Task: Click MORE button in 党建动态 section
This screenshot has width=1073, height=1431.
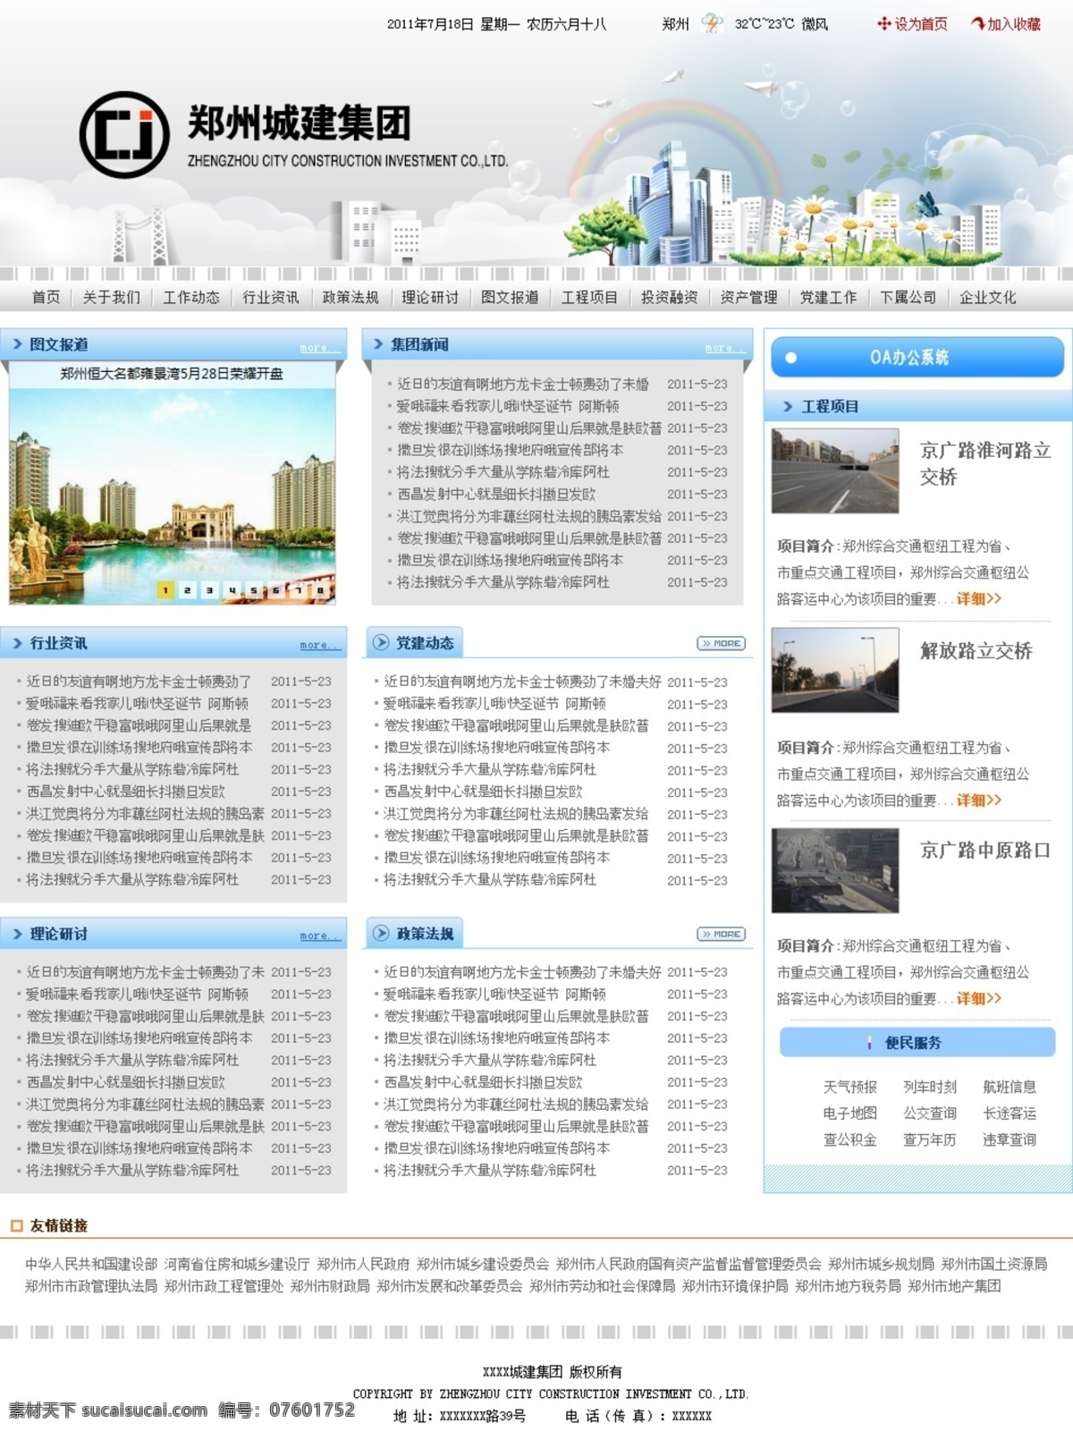Action: point(722,643)
